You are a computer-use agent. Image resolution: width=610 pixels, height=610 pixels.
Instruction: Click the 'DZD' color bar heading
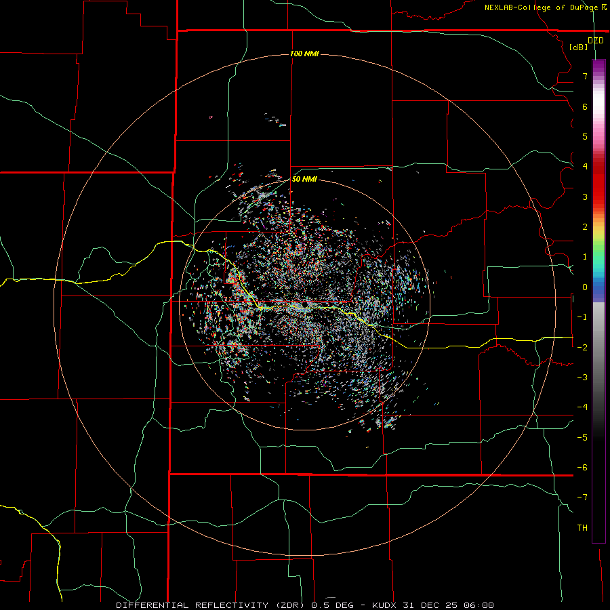596,40
